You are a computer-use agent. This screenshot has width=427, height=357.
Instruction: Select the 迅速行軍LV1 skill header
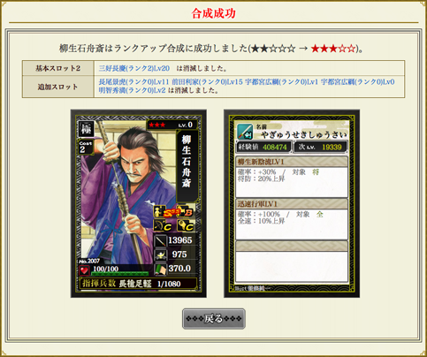(x=292, y=204)
